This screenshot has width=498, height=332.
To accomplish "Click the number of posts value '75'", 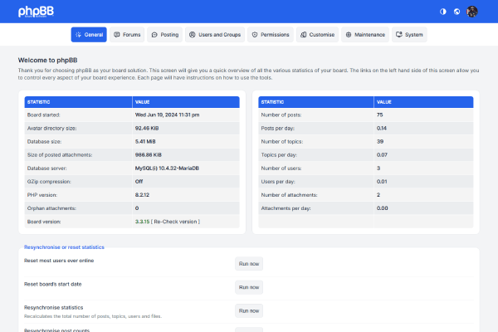I will pos(380,115).
